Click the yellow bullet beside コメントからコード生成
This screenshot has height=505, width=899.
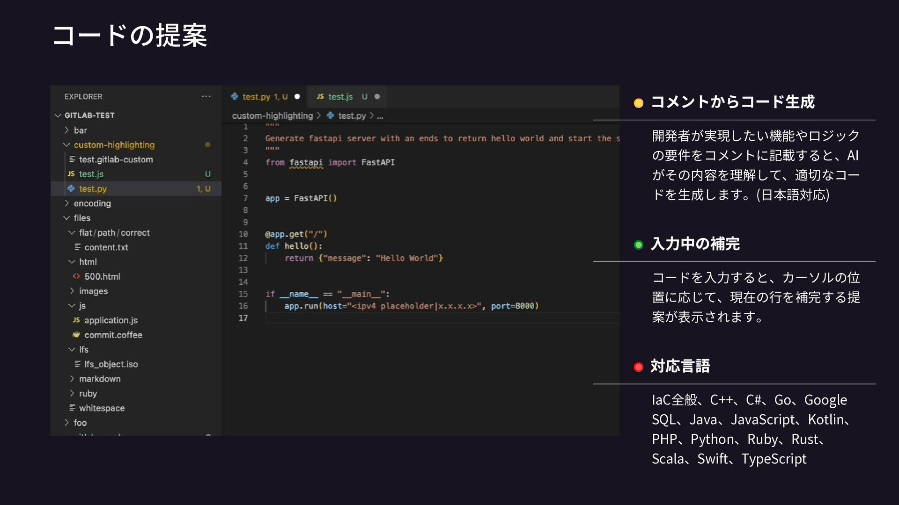[638, 103]
